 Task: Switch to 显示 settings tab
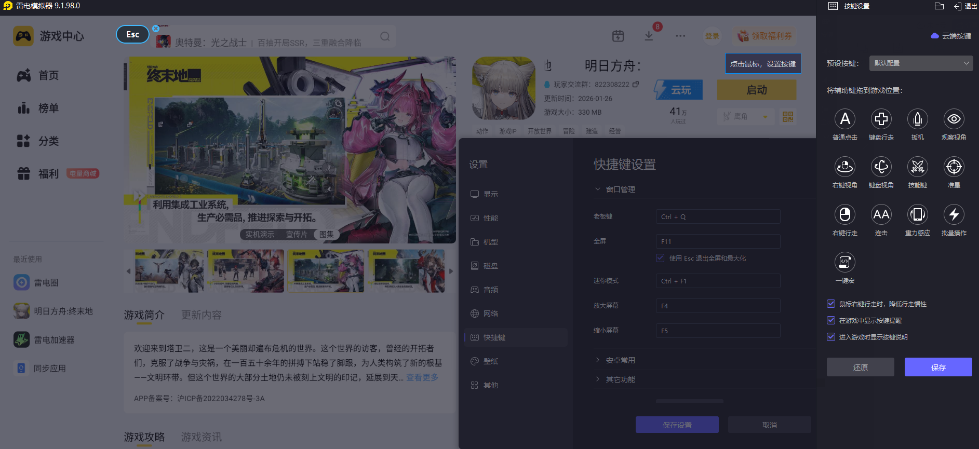(516, 194)
